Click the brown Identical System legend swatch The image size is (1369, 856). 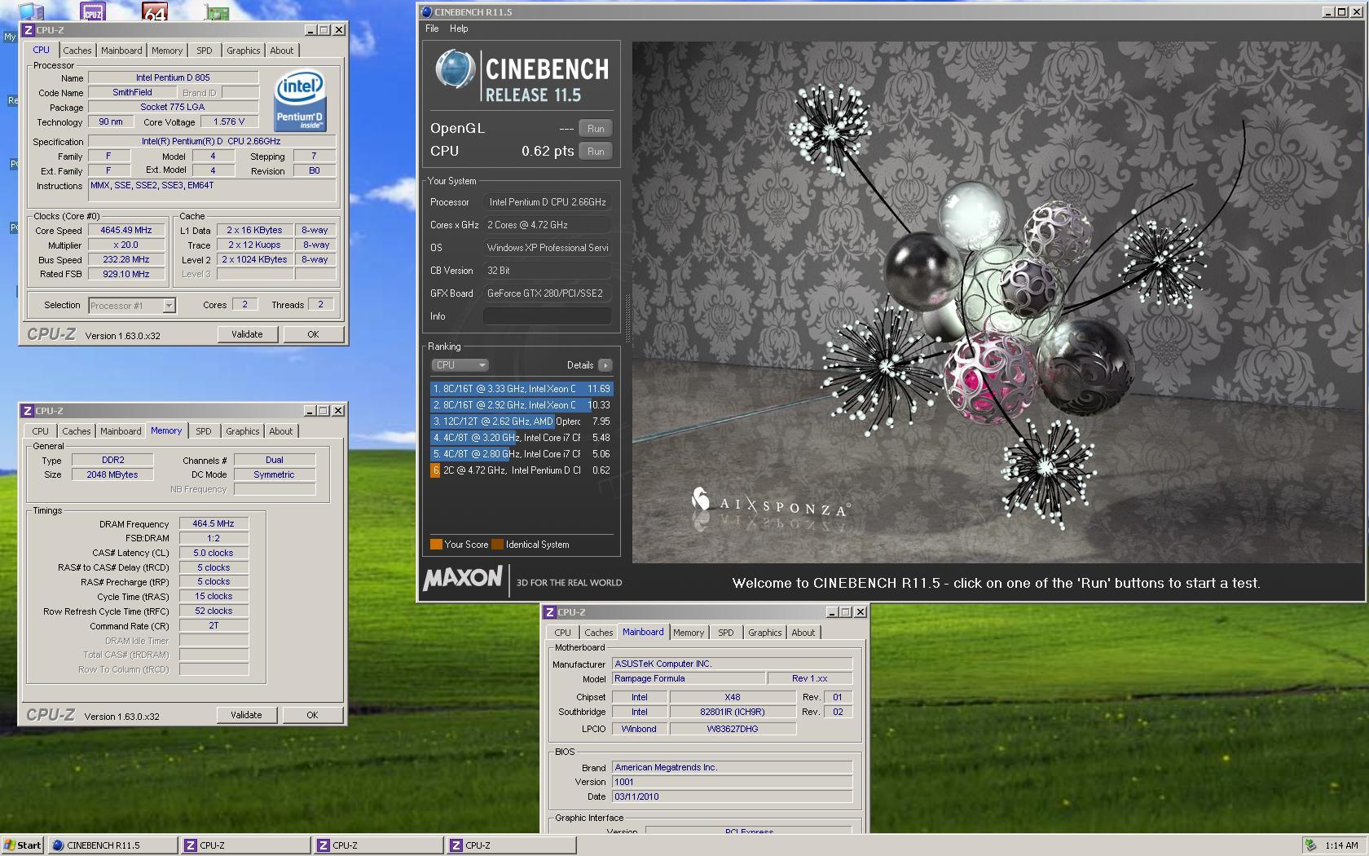point(497,545)
